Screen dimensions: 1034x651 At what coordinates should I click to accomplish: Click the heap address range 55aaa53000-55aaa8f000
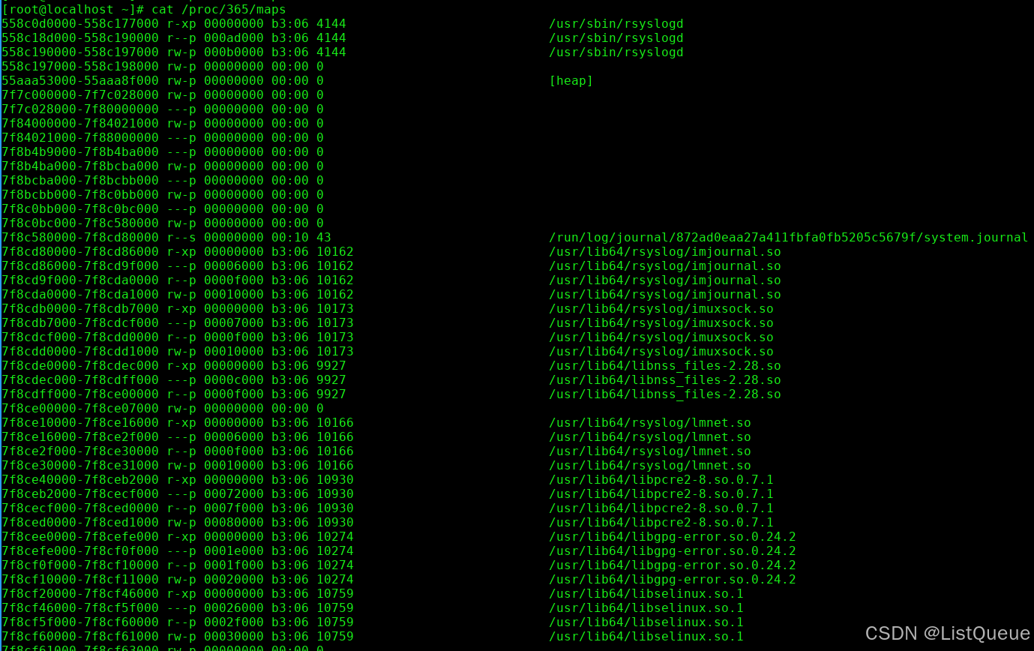(80, 81)
